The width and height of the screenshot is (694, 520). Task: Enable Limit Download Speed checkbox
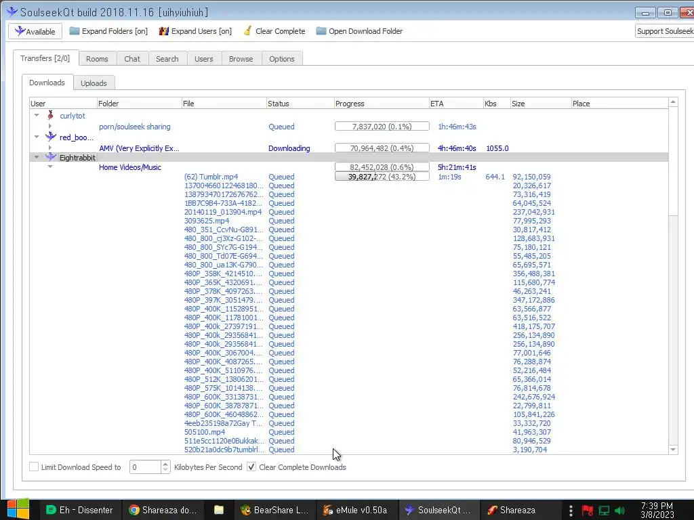34,467
